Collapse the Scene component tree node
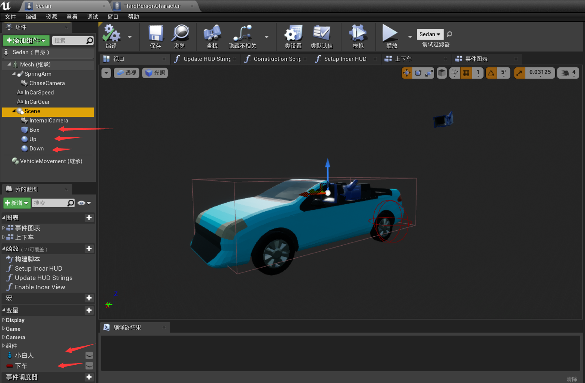 click(14, 111)
